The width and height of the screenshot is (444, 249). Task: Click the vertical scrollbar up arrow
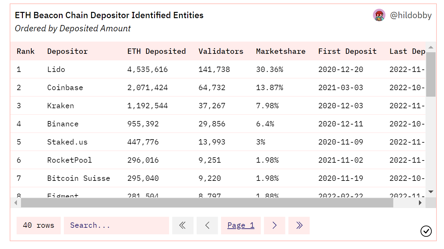pyautogui.click(x=431, y=48)
